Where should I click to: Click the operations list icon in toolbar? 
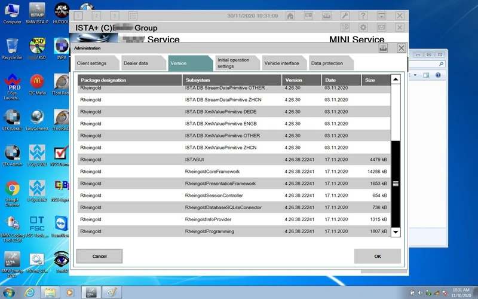click(133, 16)
